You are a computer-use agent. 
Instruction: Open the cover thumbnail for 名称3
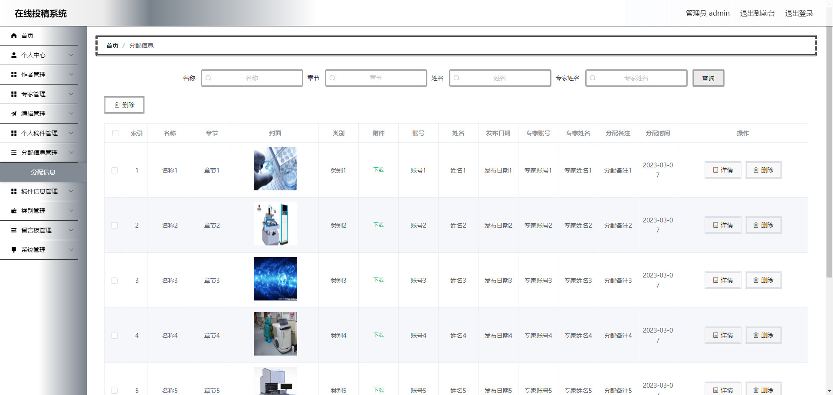click(275, 279)
